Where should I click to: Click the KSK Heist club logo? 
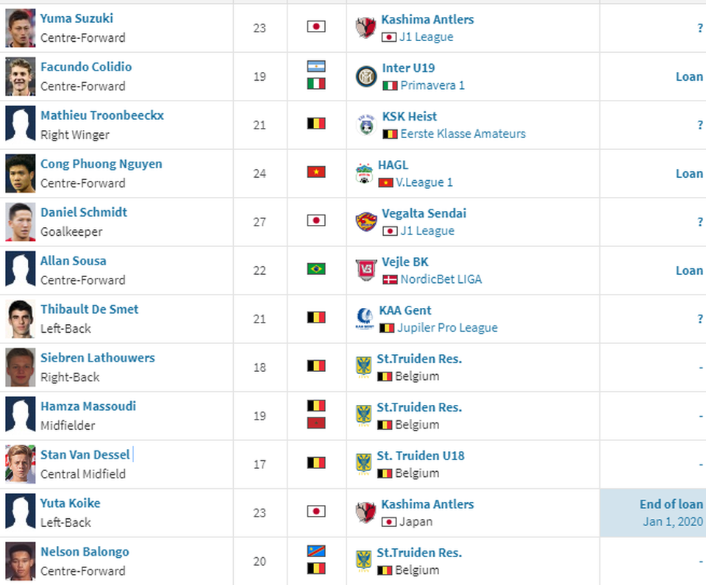point(366,125)
